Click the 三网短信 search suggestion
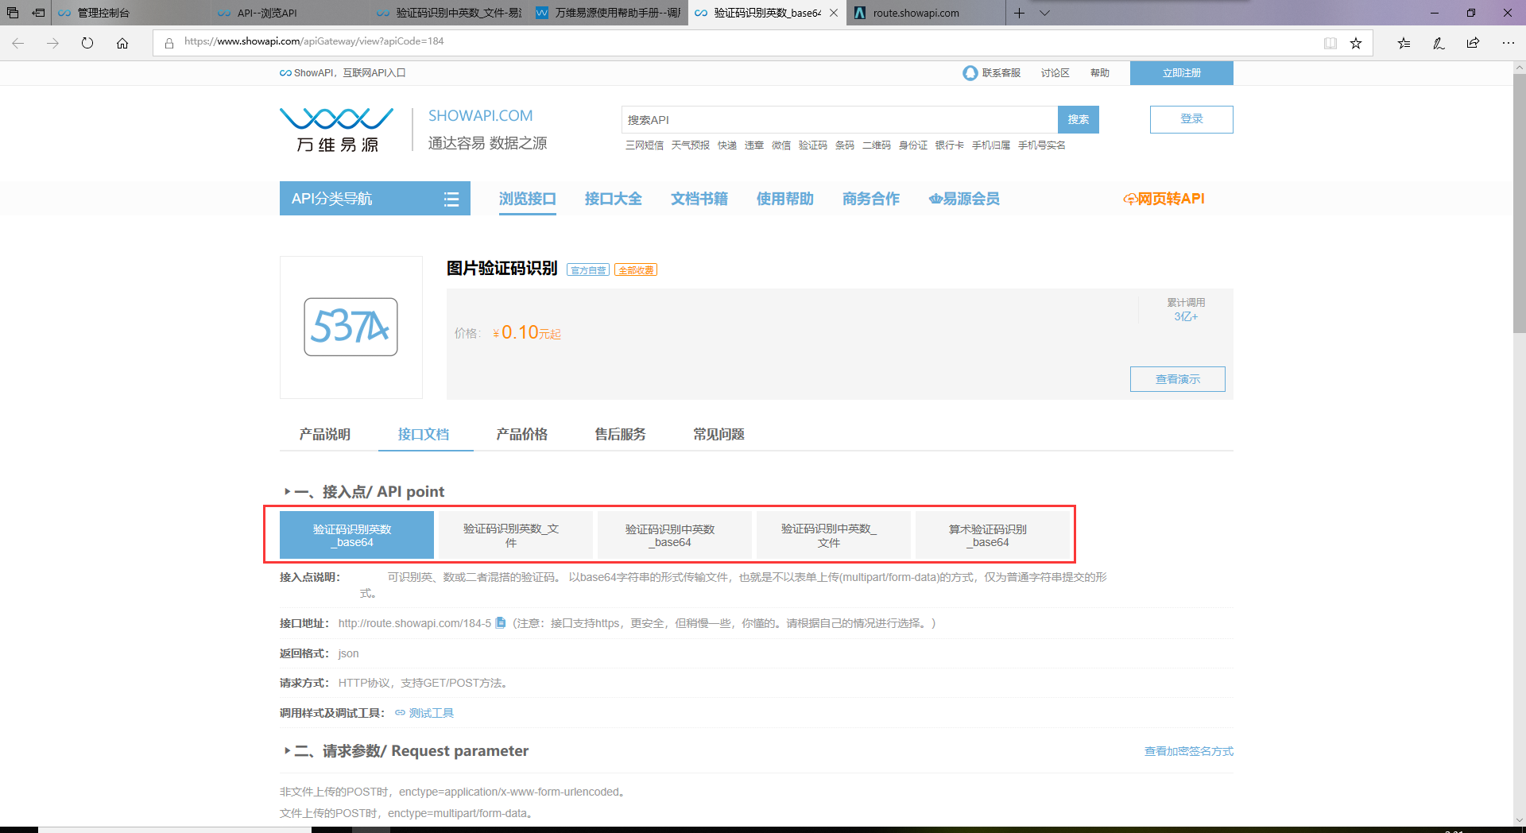The image size is (1526, 833). tap(645, 145)
